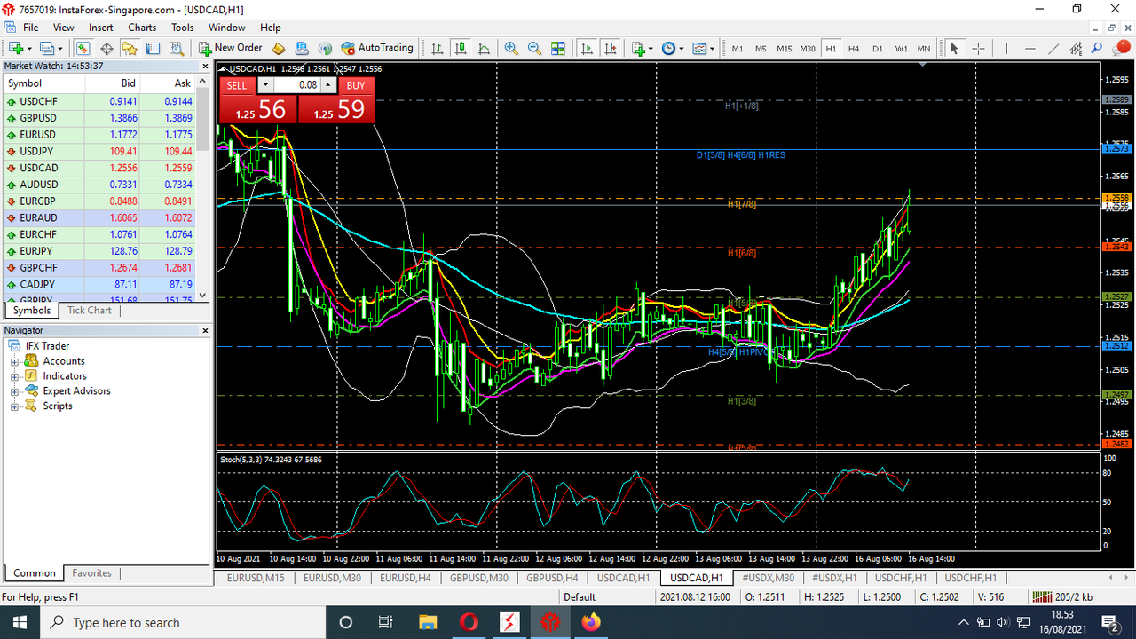Click the Zoom Out magnifier icon
The width and height of the screenshot is (1136, 639).
click(x=534, y=49)
